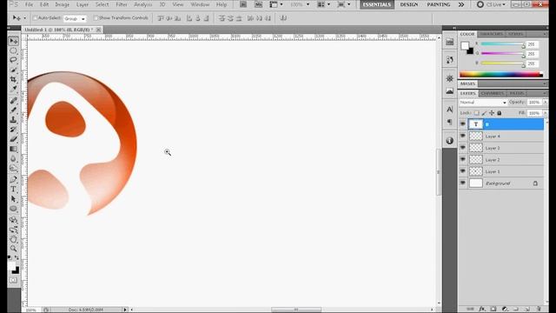Viewport: 556px width, 313px height.
Task: Select the Crop tool
Action: coord(14,79)
